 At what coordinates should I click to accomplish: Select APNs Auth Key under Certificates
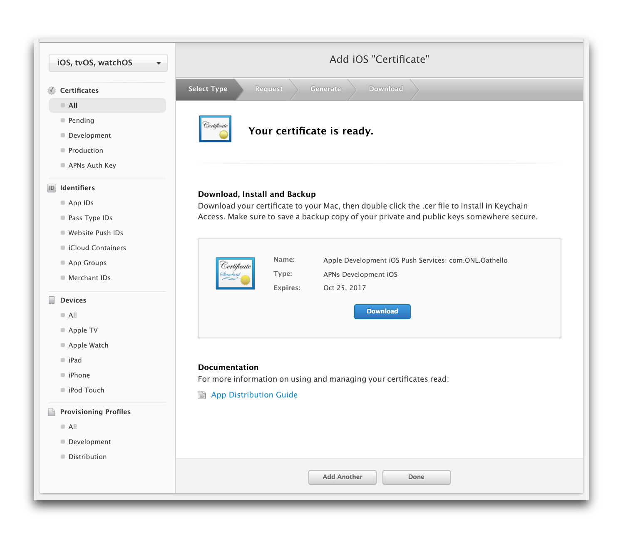click(92, 165)
